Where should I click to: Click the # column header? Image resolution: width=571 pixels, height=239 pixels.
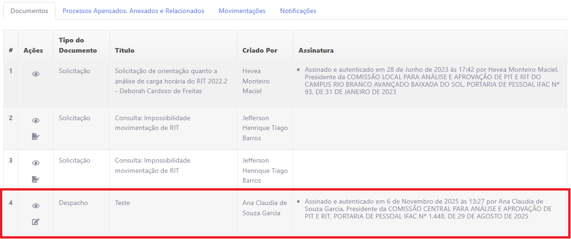click(11, 50)
